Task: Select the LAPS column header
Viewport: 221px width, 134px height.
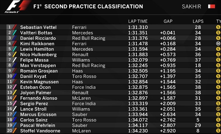Action: coord(198,21)
